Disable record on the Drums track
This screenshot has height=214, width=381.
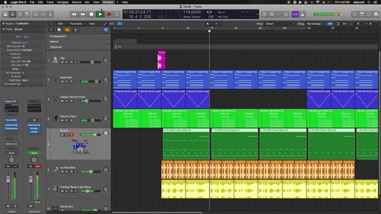click(72, 135)
